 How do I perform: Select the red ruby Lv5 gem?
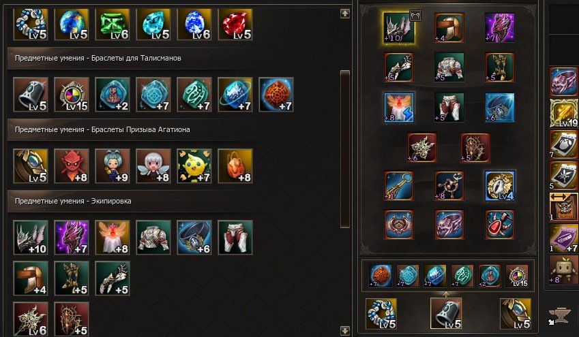[x=235, y=24]
